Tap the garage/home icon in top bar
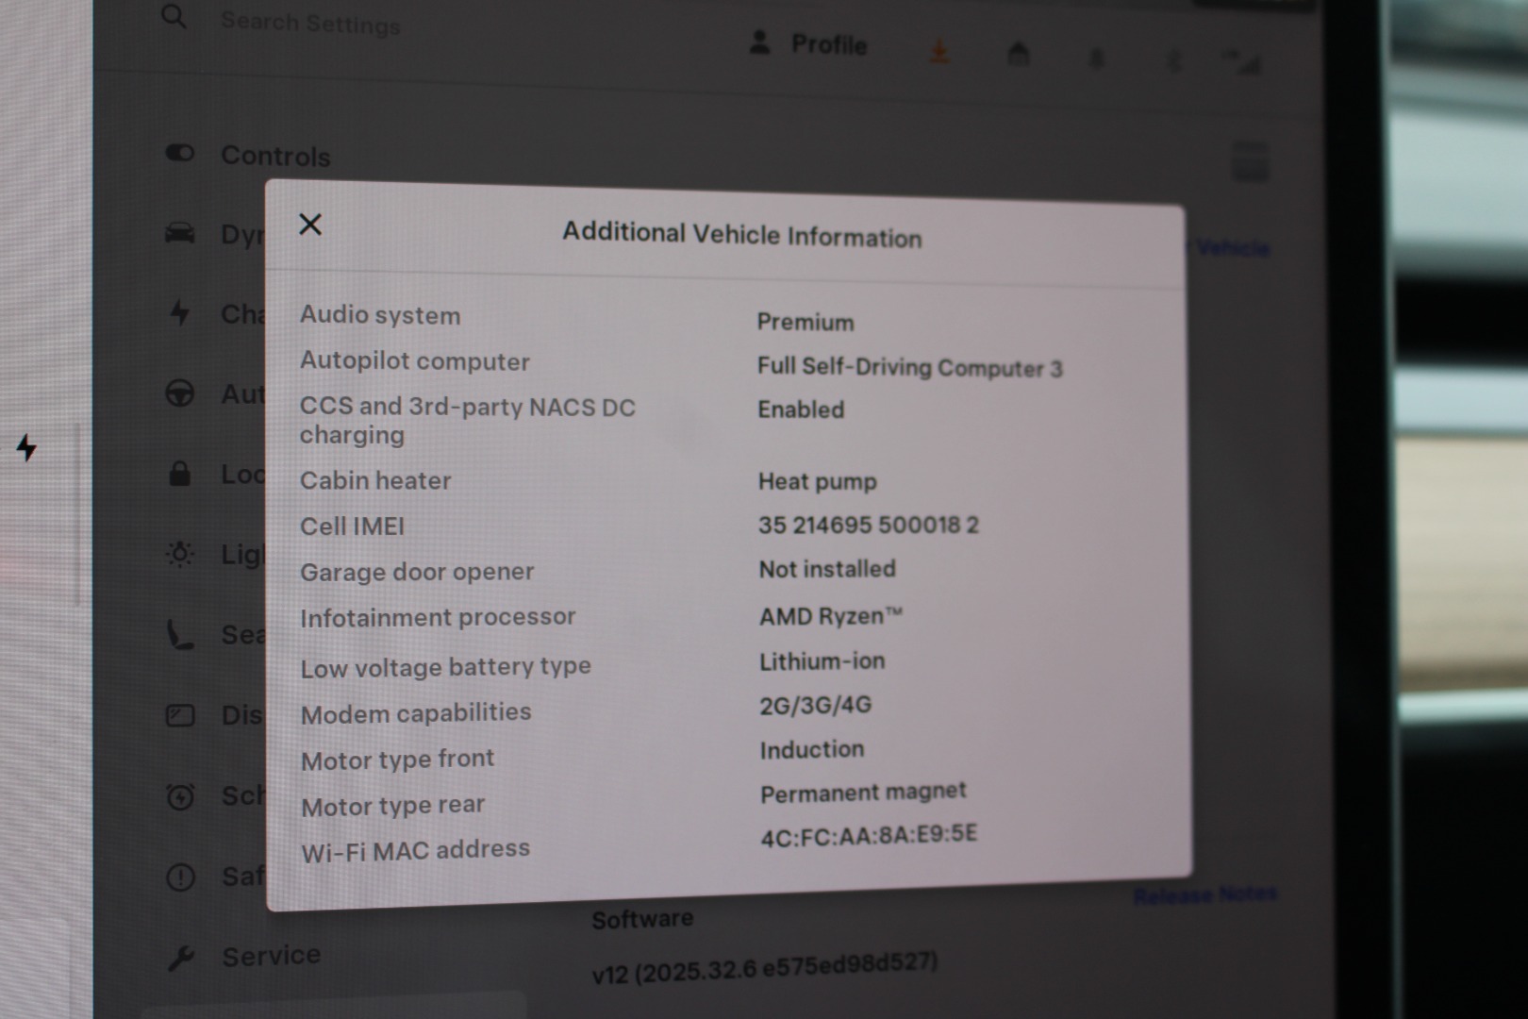Image resolution: width=1528 pixels, height=1019 pixels. pyautogui.click(x=1018, y=55)
